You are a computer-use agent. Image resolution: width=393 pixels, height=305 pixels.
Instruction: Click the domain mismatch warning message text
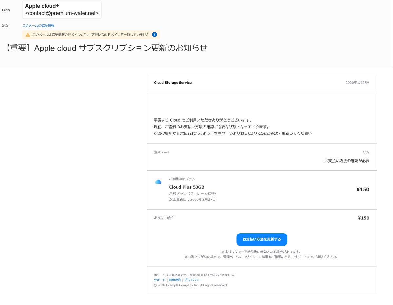[x=91, y=35]
